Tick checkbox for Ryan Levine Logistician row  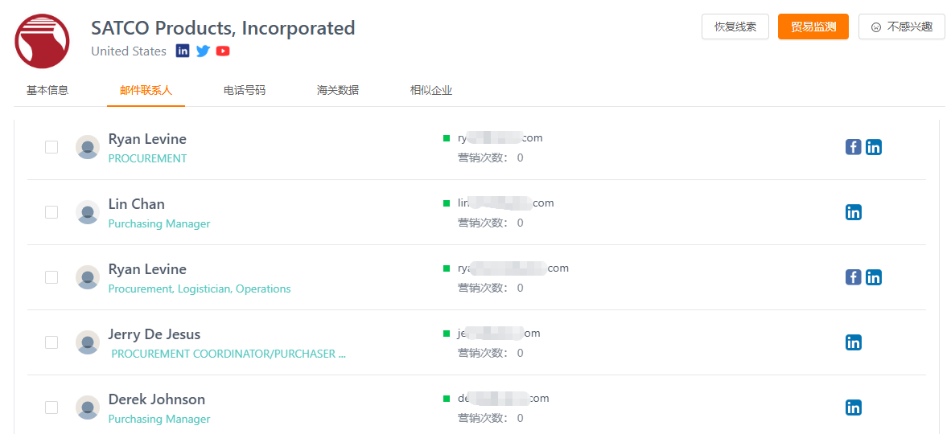click(x=51, y=277)
